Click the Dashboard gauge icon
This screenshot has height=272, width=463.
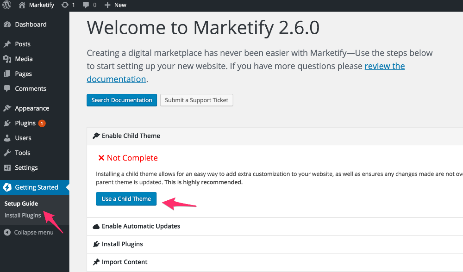click(7, 25)
